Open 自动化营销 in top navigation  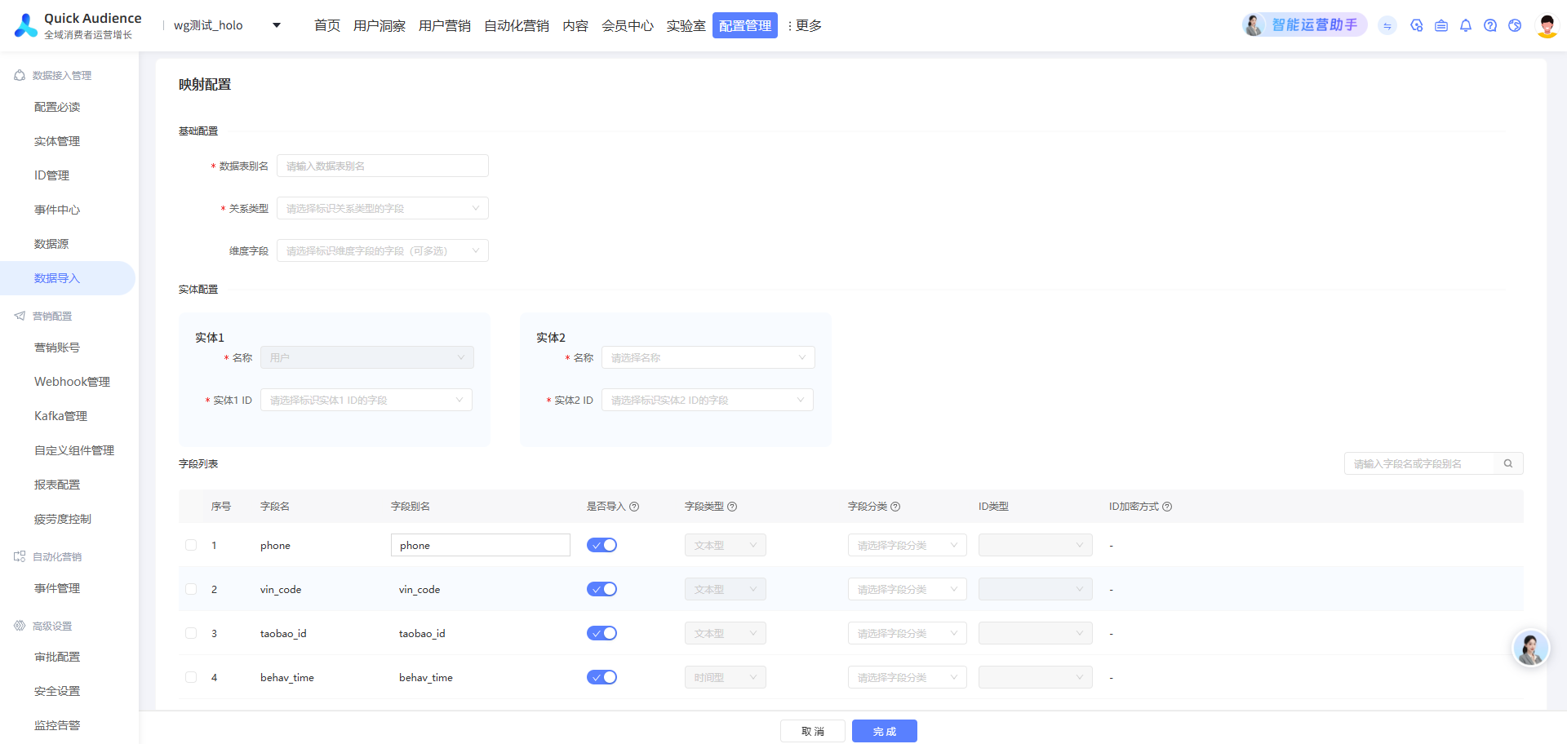pos(517,25)
